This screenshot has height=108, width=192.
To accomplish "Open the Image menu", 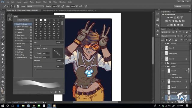I will [x=19, y=2].
